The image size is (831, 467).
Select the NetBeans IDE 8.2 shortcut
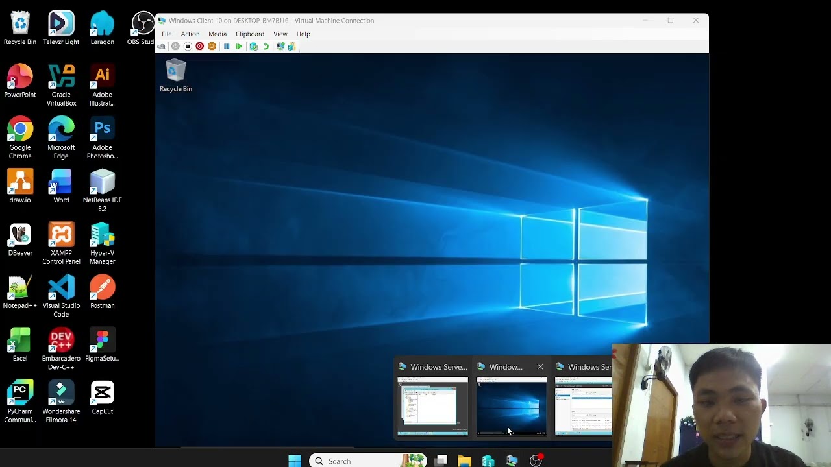coord(102,190)
